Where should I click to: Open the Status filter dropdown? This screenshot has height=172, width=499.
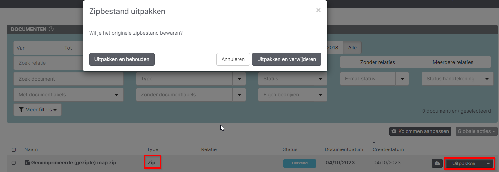[320, 79]
